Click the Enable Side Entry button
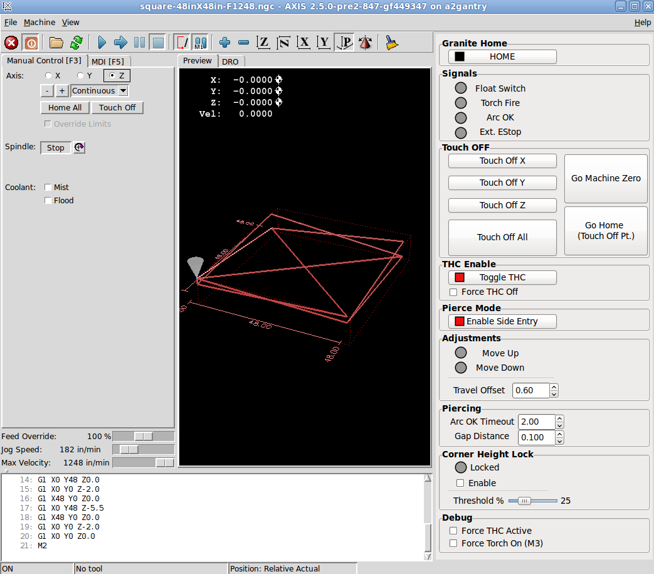The width and height of the screenshot is (654, 574). 502,321
